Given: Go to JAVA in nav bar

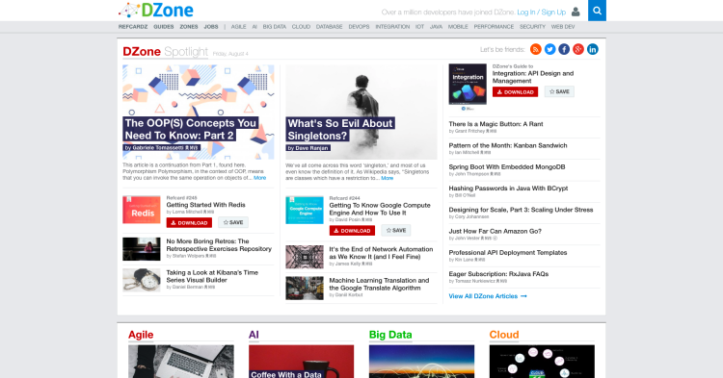Looking at the screenshot, I should pyautogui.click(x=436, y=27).
